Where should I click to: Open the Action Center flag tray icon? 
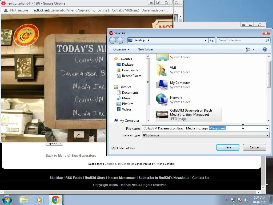pos(240,200)
